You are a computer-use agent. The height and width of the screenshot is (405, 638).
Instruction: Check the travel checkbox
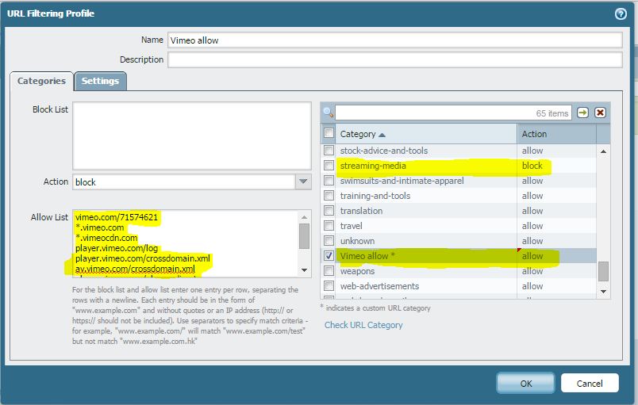tap(329, 225)
